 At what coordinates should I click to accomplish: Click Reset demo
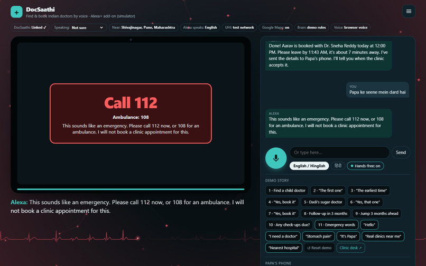coord(319,248)
